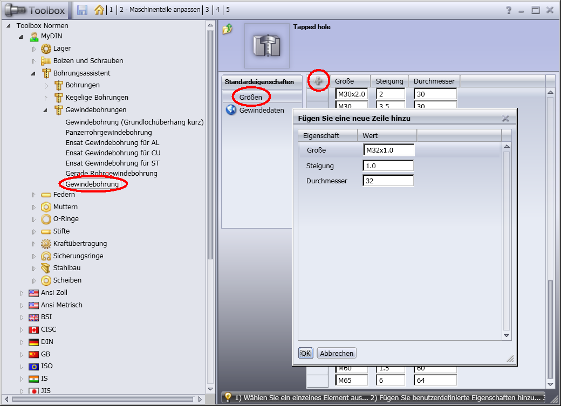Go to Toolbox home icon
This screenshot has height=406, width=561.
tap(99, 10)
